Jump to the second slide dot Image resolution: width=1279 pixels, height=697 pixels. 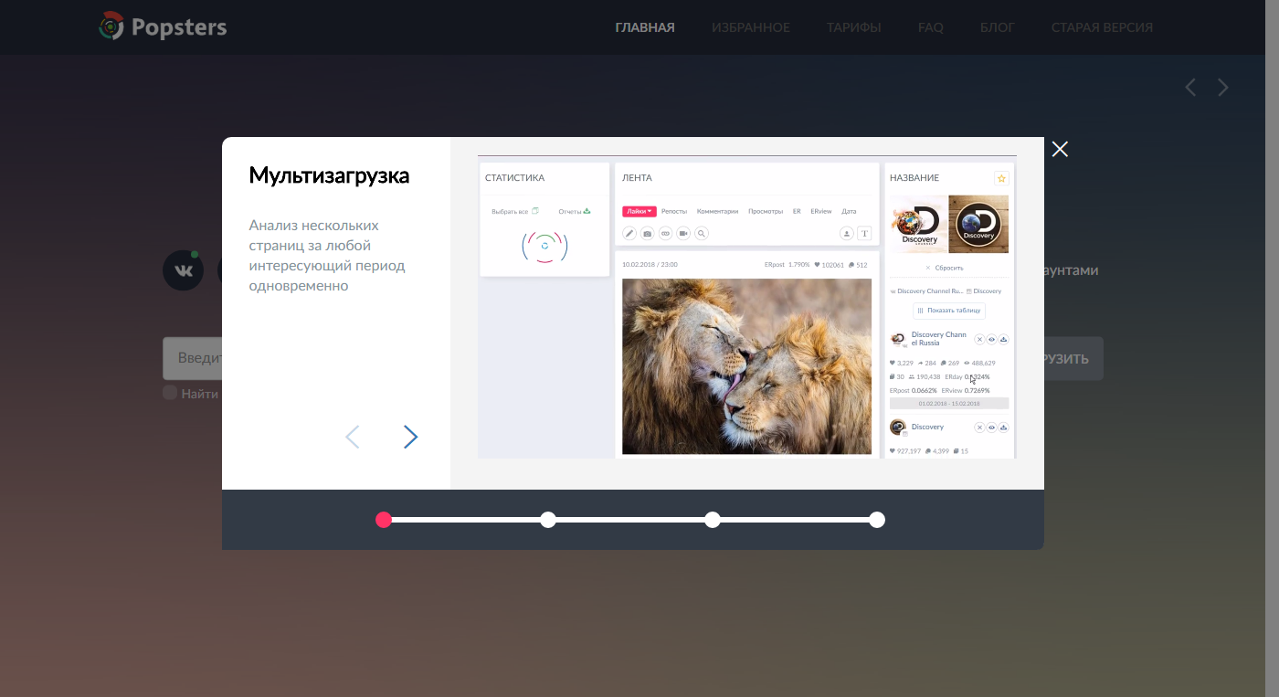548,520
